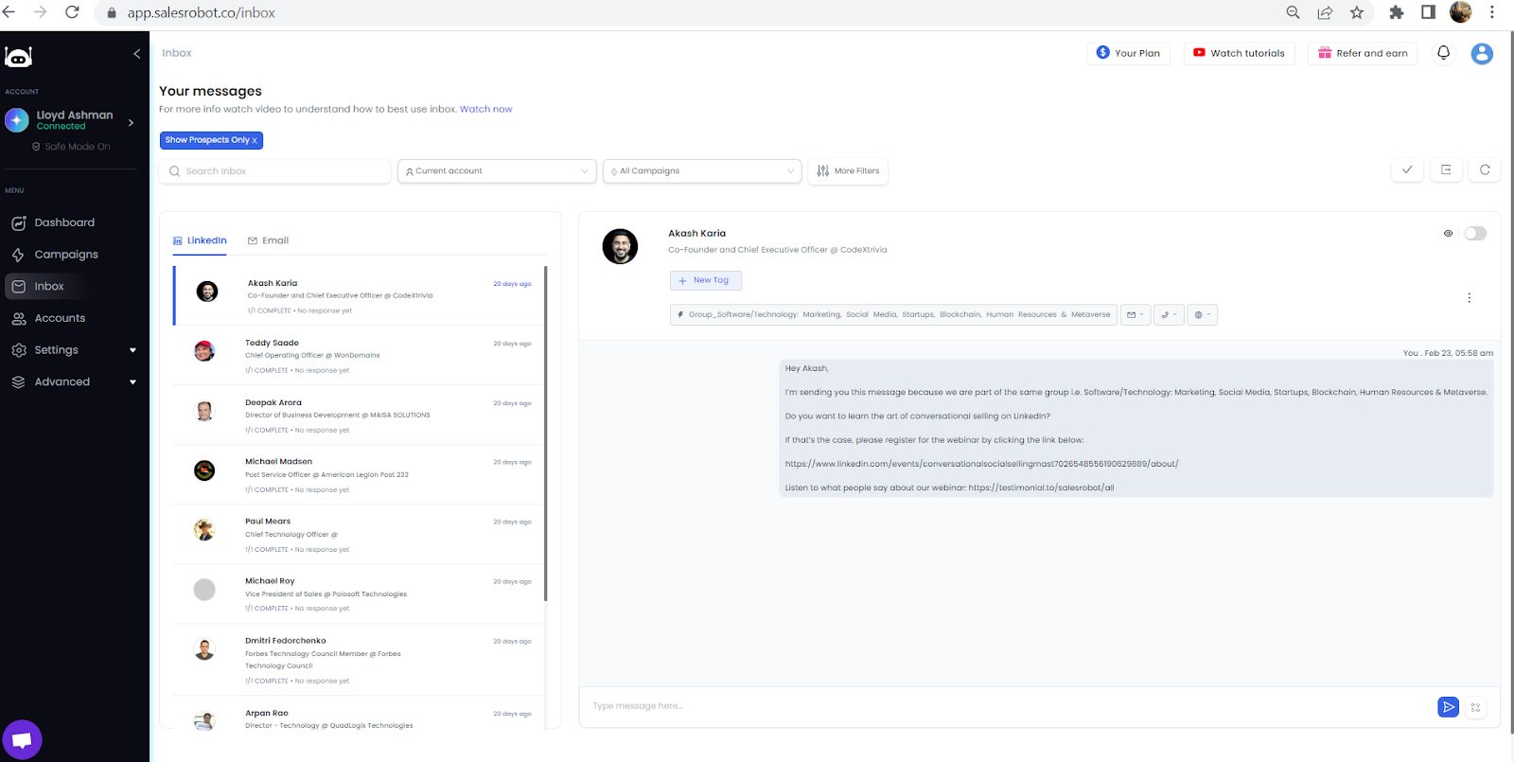Open the three-dot conversation options menu
This screenshot has width=1514, height=762.
(x=1469, y=297)
